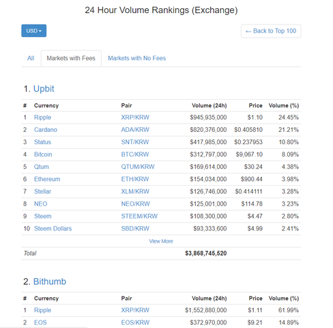This screenshot has height=328, width=333.
Task: Click Ripple currency link under Upbit
Action: (42, 118)
